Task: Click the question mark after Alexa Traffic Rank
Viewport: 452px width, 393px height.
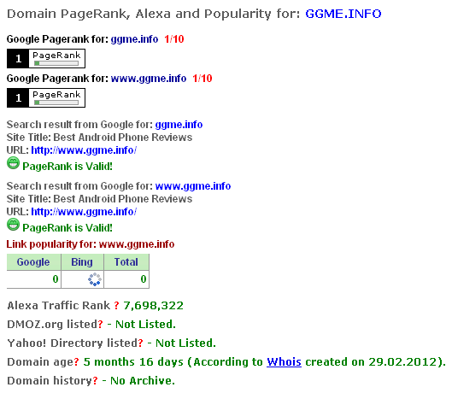Action: point(116,306)
